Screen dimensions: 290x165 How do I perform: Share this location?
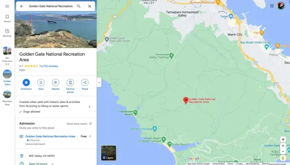(x=85, y=82)
